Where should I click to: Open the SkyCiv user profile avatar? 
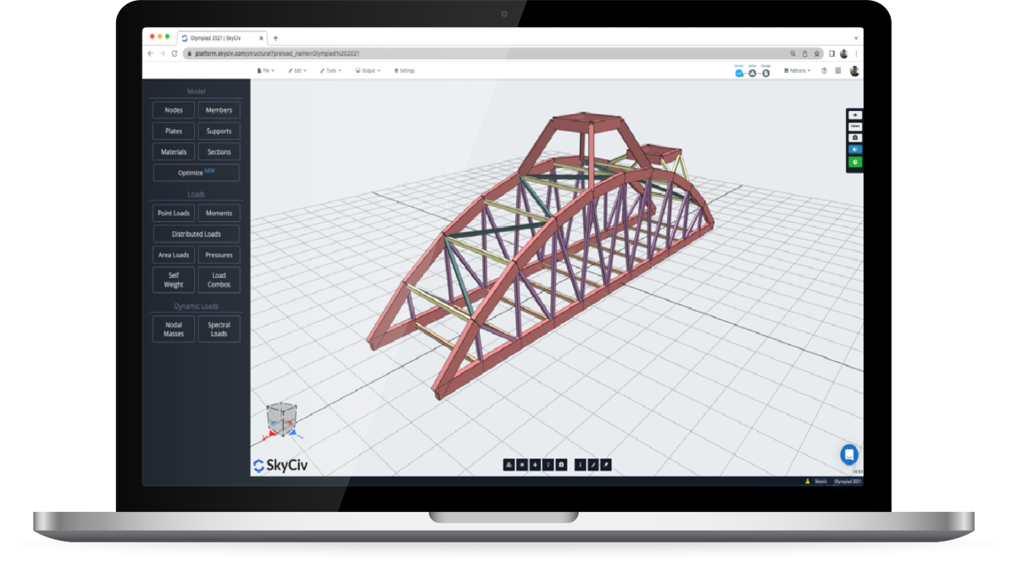pos(854,71)
